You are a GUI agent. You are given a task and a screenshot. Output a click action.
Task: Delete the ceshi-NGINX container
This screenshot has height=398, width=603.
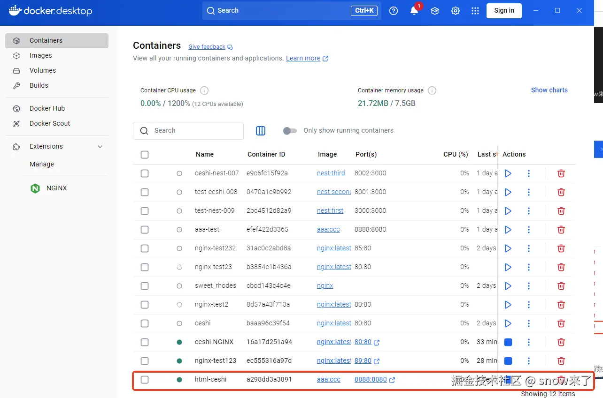[561, 342]
